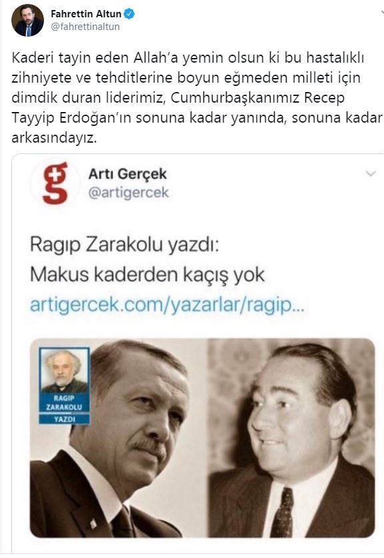384x558 pixels.
Task: Open the small author inset photo
Action: 64,371
